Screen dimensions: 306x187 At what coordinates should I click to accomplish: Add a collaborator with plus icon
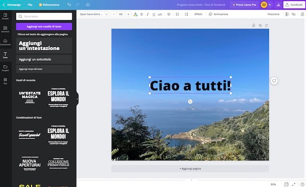[x=270, y=5]
